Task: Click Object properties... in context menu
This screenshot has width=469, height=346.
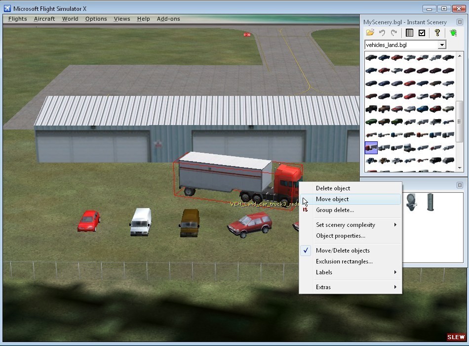Action: point(341,236)
